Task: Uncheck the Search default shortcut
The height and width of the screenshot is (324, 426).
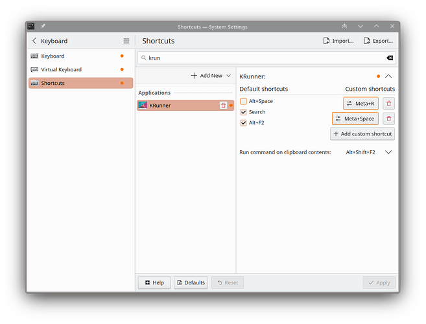Action: [x=243, y=112]
